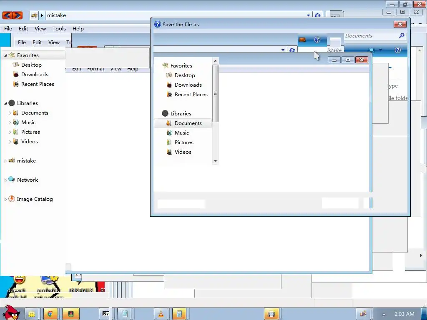Click the Recent Places icon in explorer pane
The width and height of the screenshot is (427, 320).
coord(16,84)
